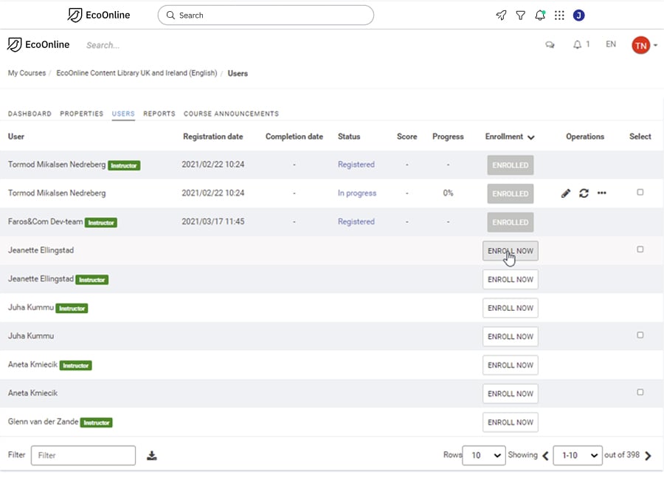
Task: Open the Course Announcements tab
Action: click(231, 114)
